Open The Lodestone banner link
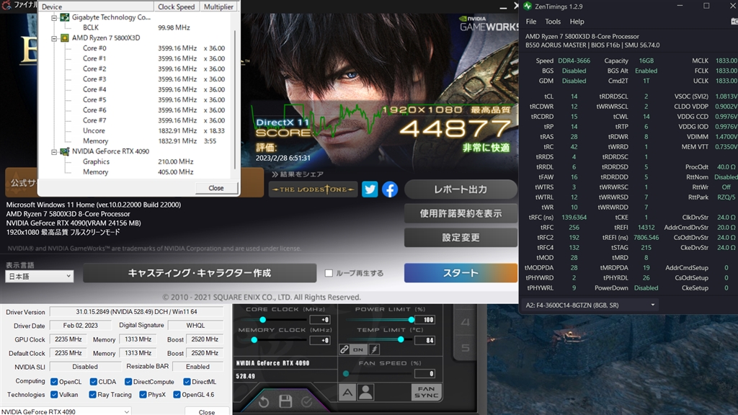Viewport: 738px width, 415px height. click(x=313, y=189)
